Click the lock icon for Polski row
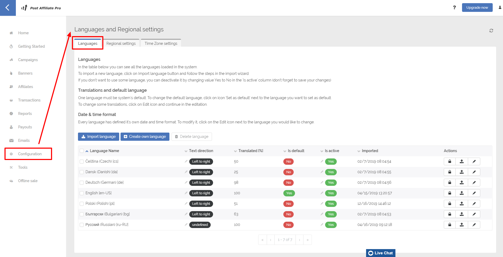Screen dimensions: 503x257 tap(450, 203)
